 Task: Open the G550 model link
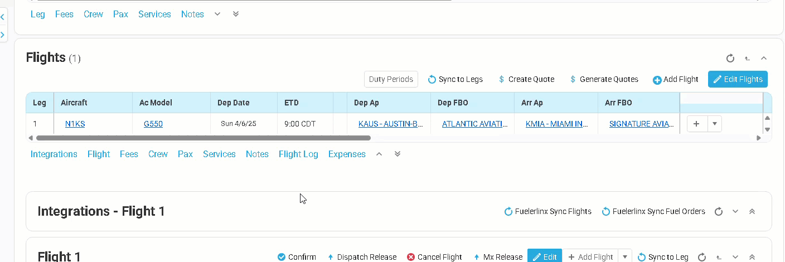(x=153, y=124)
